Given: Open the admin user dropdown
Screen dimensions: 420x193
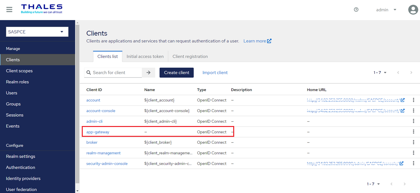Looking at the screenshot, I should [x=386, y=10].
